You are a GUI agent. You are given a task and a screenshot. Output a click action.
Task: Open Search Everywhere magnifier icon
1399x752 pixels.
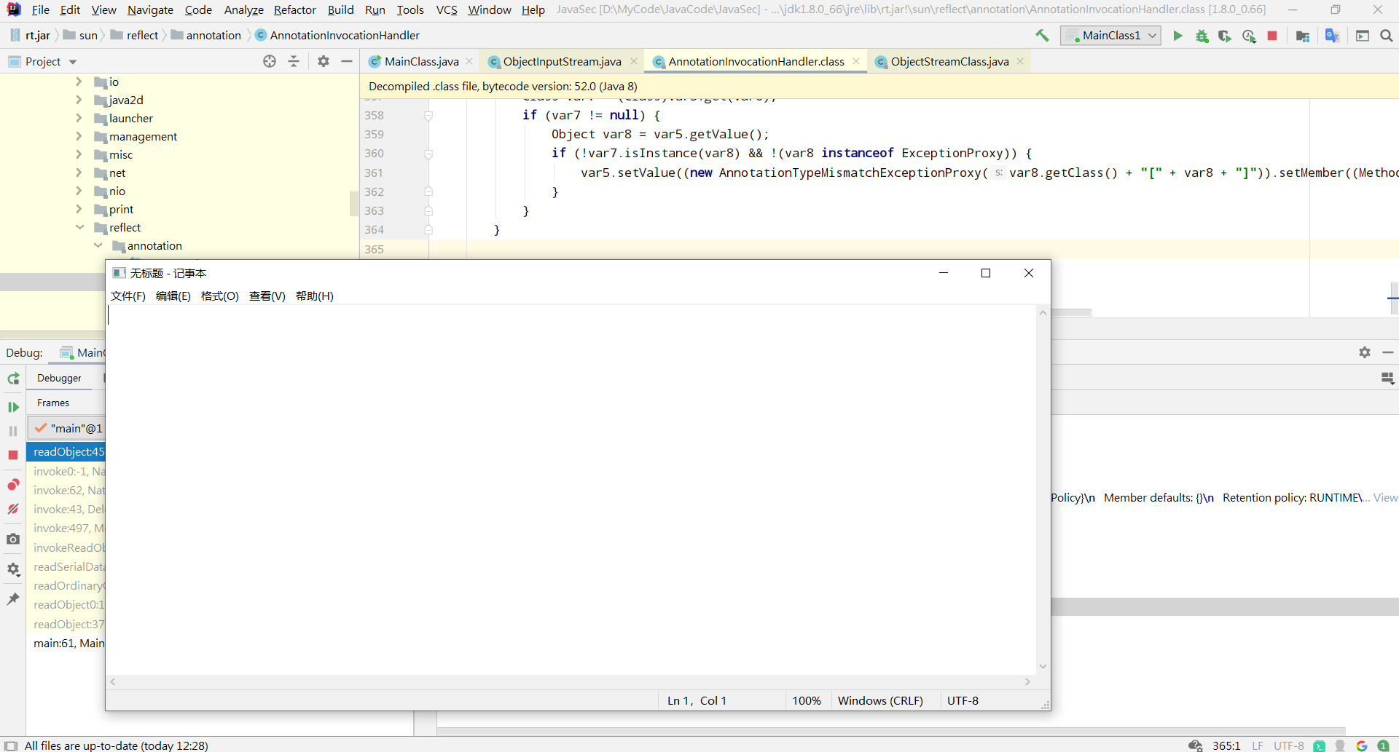point(1386,36)
